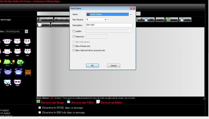
Task: Click into the Description field
Action: click(x=109, y=25)
